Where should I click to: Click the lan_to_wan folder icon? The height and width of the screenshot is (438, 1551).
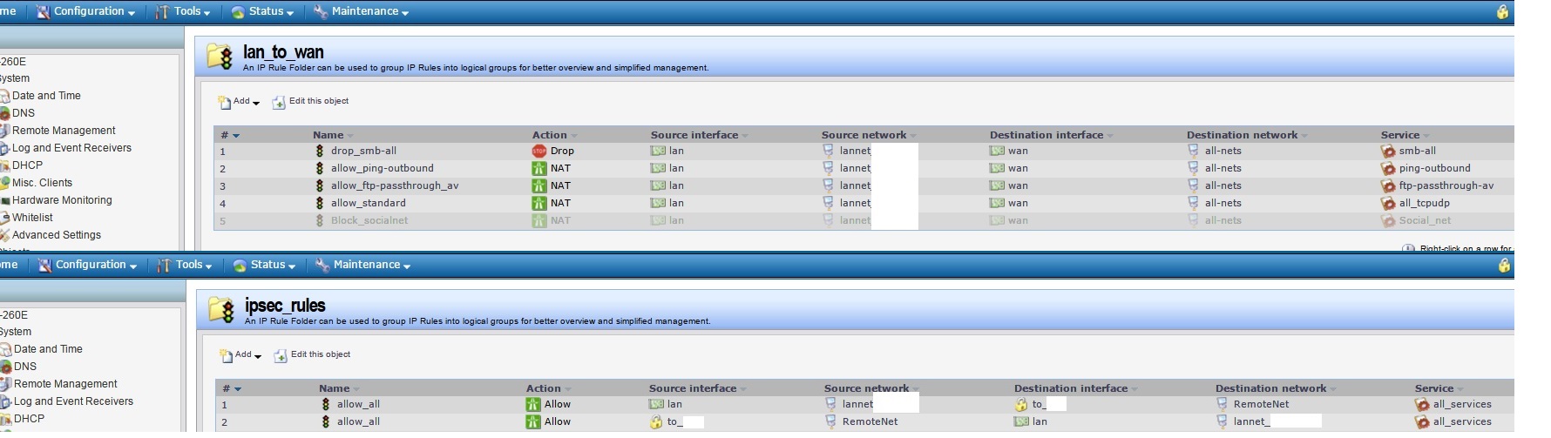pos(220,57)
